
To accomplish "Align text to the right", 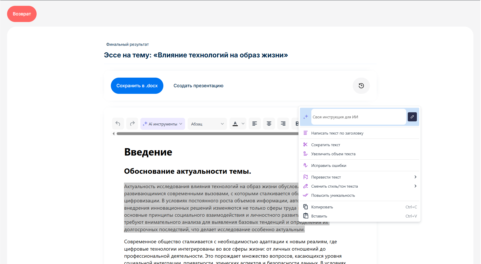I will coord(283,124).
